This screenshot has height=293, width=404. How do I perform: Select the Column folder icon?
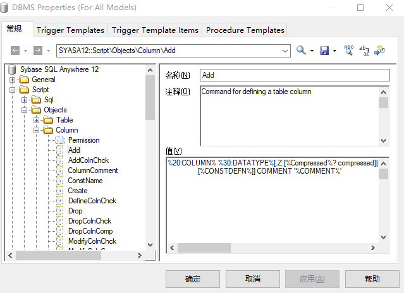pyautogui.click(x=48, y=130)
